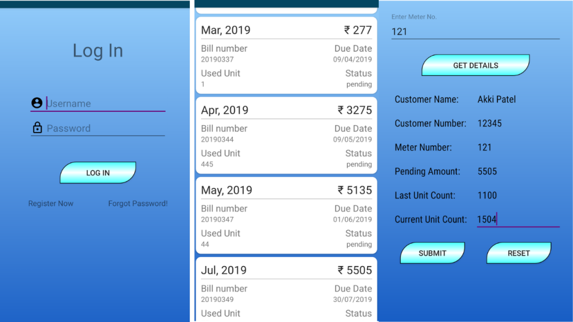Tap the LOG IN button
Viewport: 573px width, 322px height.
point(98,173)
